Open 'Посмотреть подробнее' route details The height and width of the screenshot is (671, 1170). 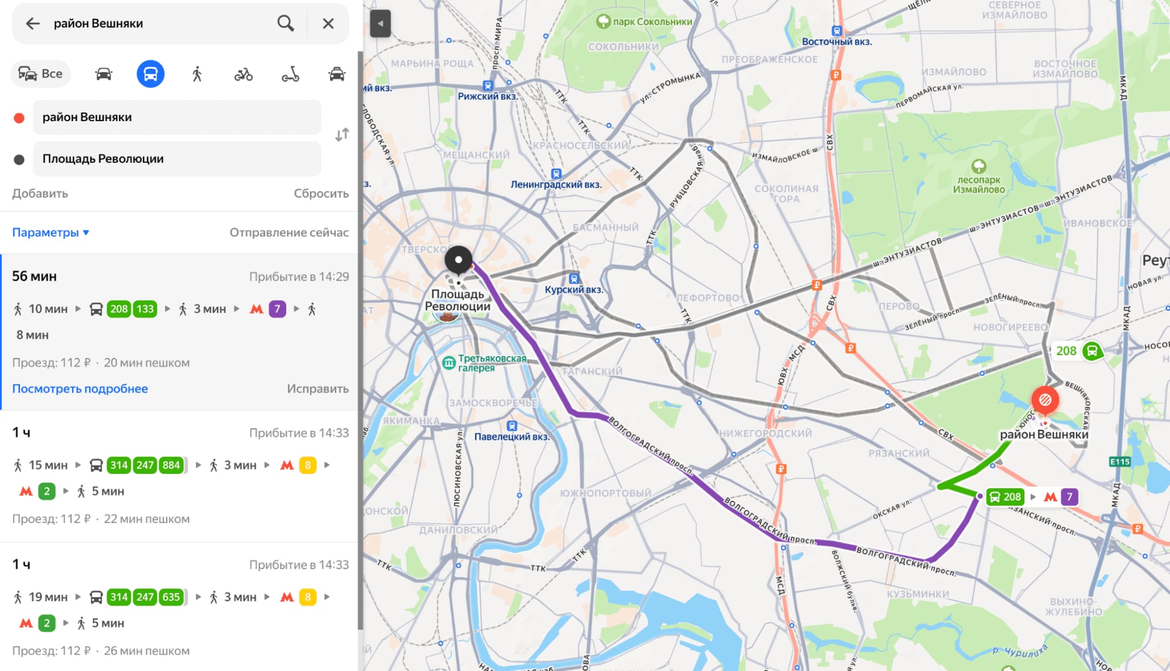click(x=80, y=389)
